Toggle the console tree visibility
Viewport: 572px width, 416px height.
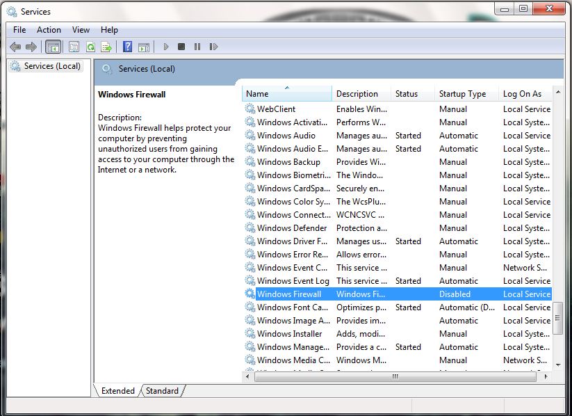[53, 47]
